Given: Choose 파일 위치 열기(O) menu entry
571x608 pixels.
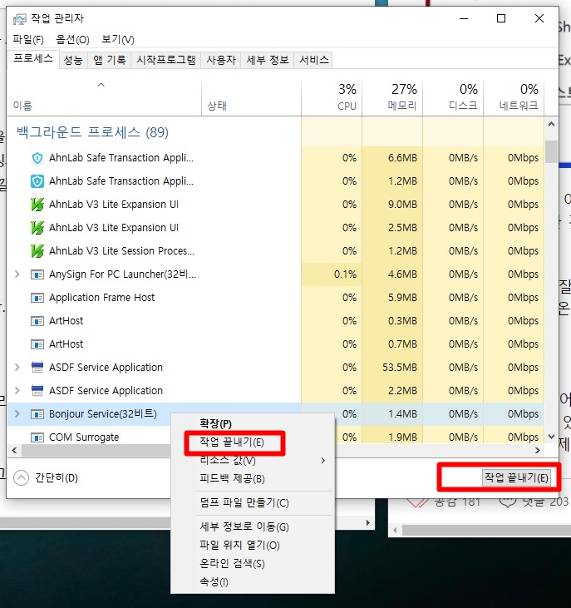Looking at the screenshot, I should 239,545.
